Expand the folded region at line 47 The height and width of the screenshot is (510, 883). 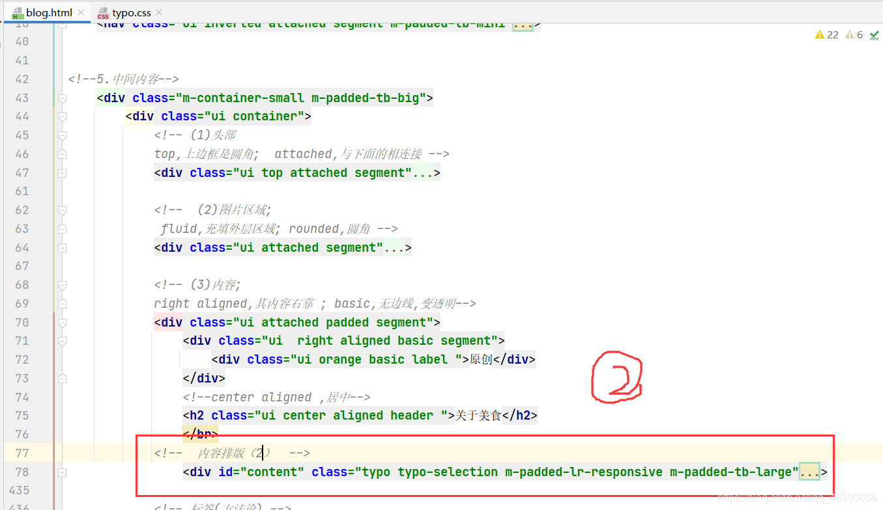[x=62, y=174]
